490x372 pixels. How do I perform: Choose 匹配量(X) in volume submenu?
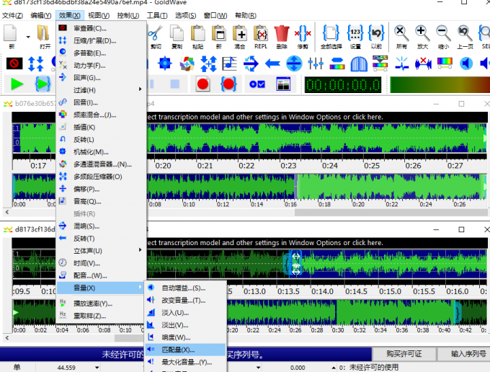coord(186,350)
